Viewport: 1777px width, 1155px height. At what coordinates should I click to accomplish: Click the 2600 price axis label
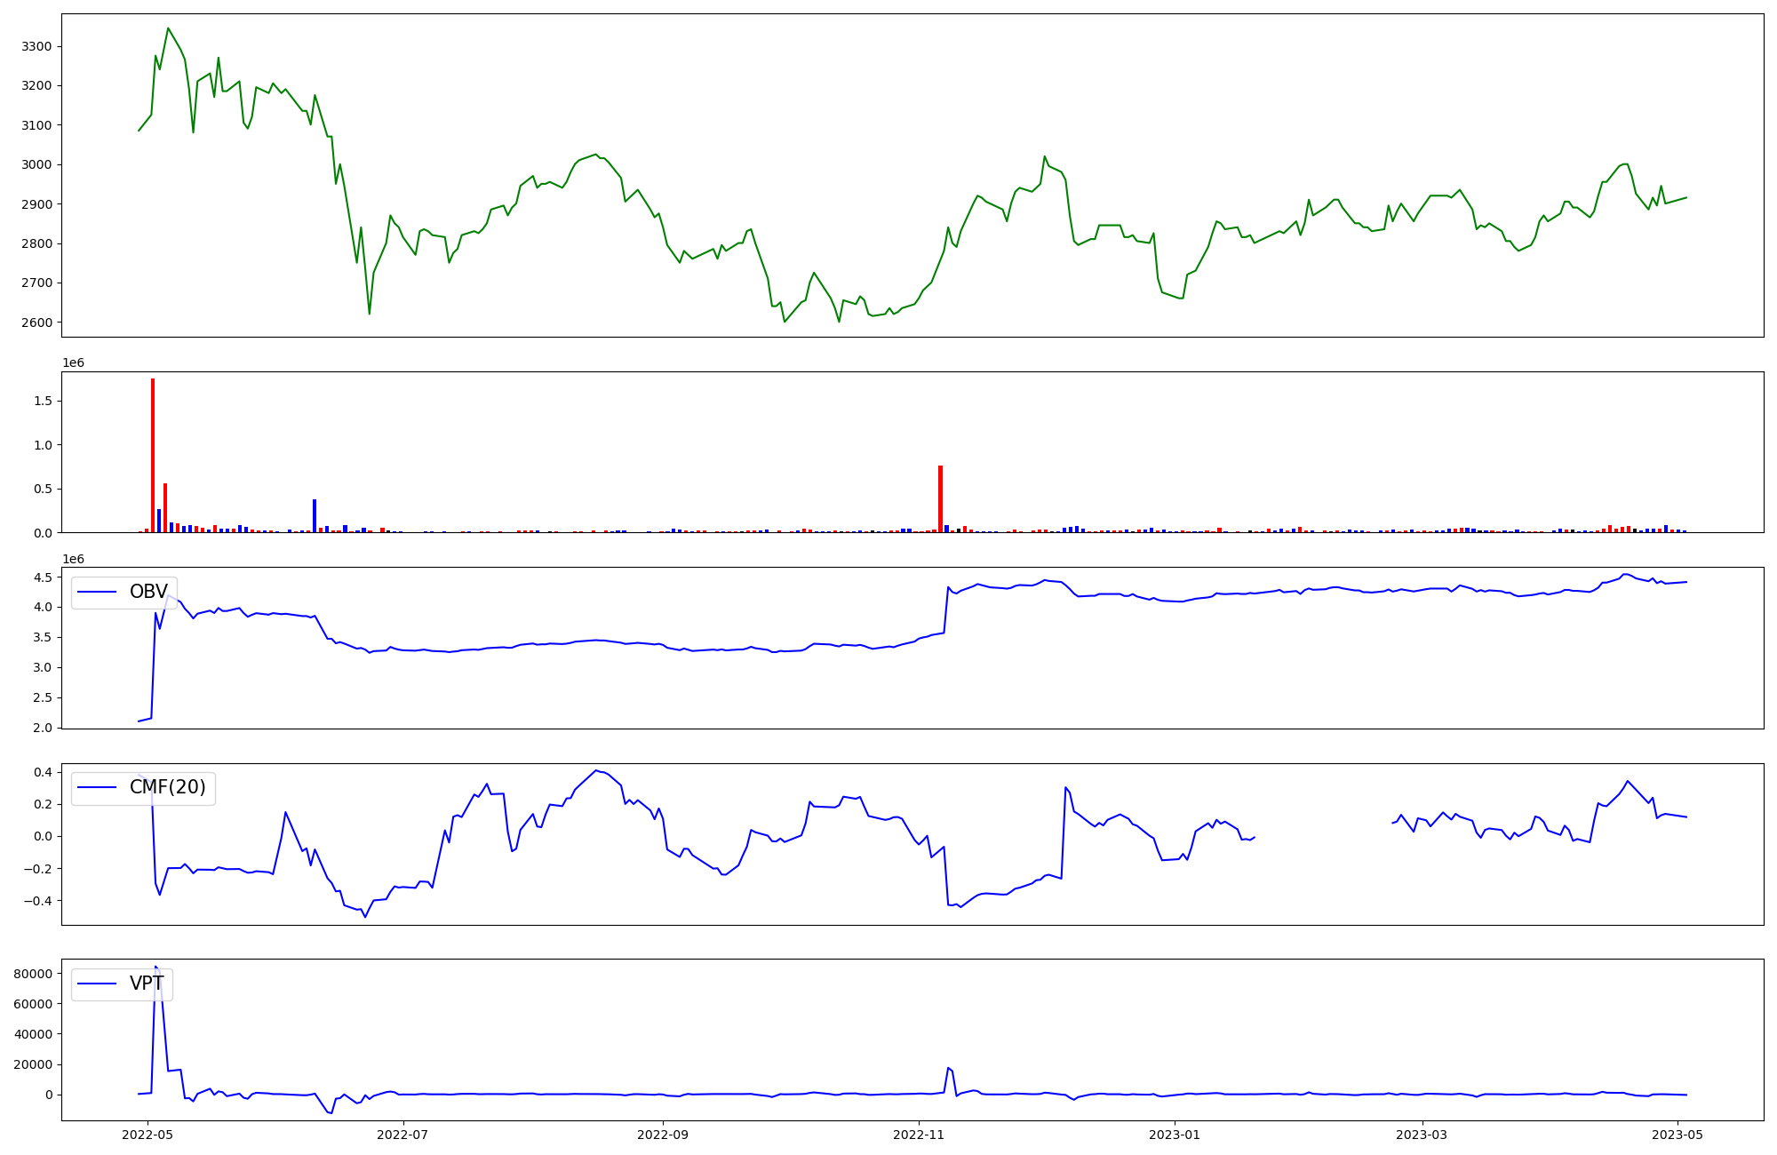tap(36, 323)
